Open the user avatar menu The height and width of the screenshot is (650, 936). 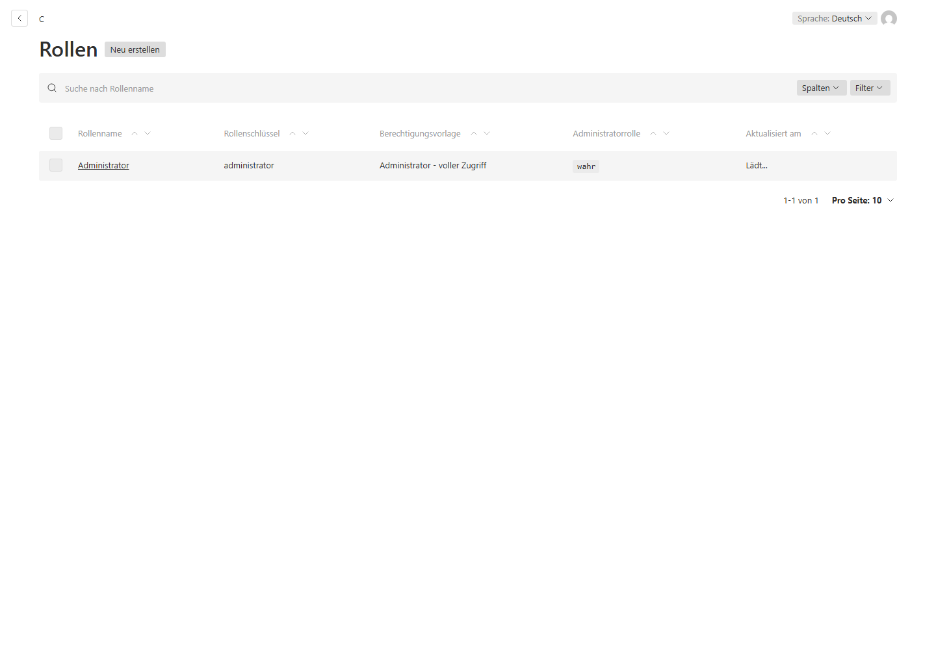889,18
